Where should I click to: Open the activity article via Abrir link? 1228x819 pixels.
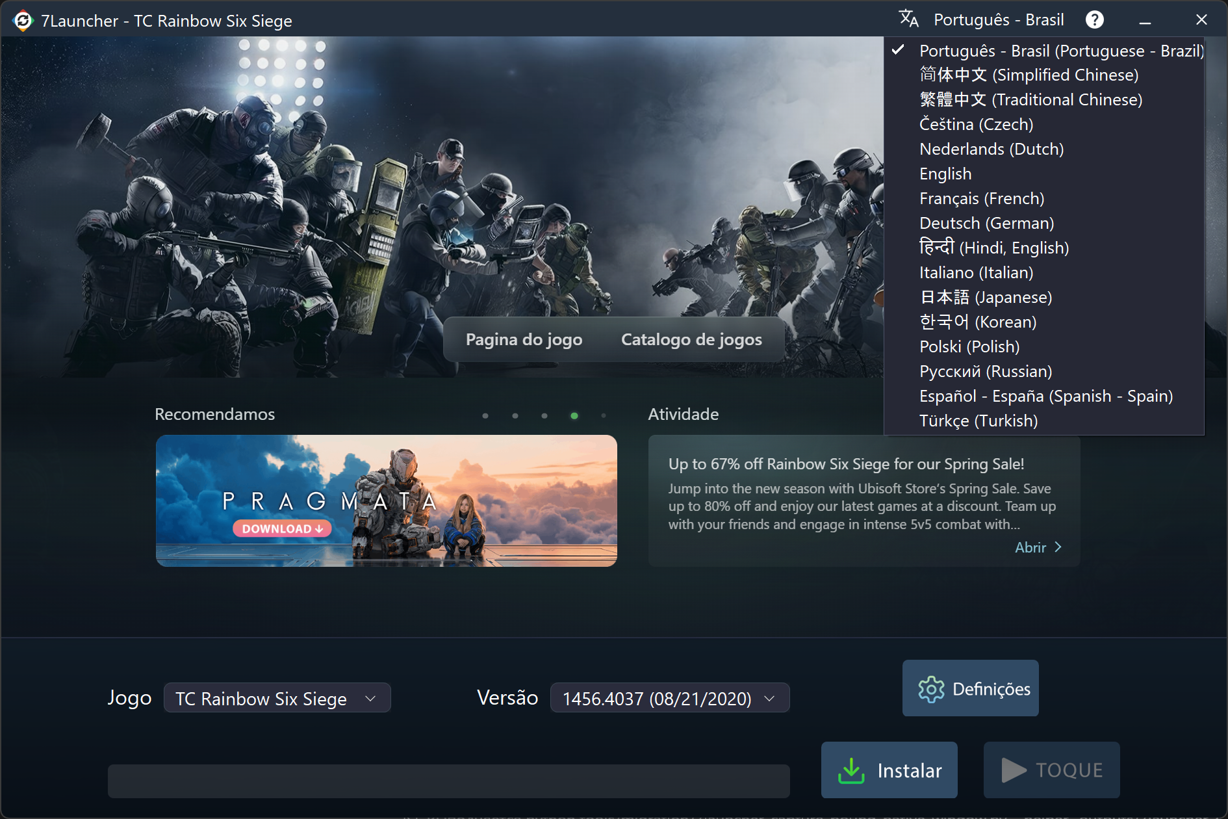point(1038,547)
